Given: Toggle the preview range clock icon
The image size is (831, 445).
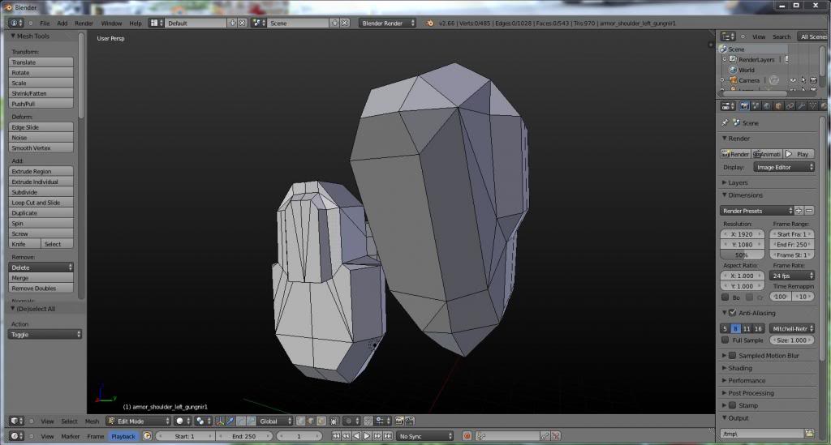Looking at the screenshot, I should [x=148, y=436].
